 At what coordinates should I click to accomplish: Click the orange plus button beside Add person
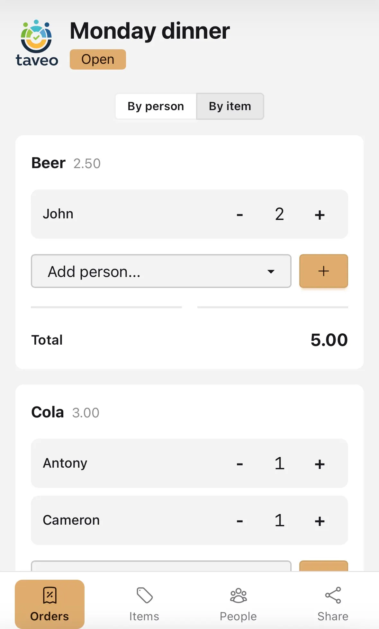(323, 271)
